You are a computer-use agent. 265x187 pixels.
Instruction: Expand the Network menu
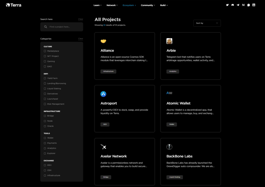pyautogui.click(x=112, y=5)
